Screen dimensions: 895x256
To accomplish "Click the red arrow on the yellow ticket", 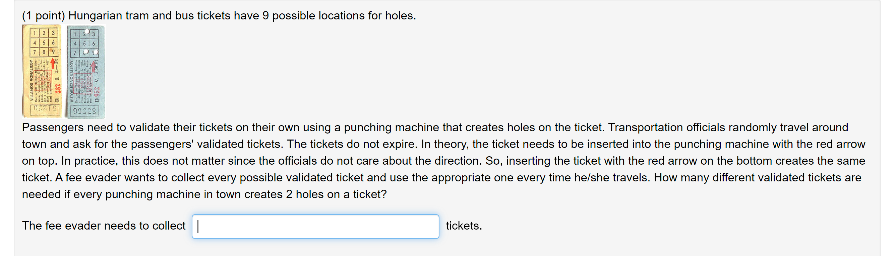I will tap(53, 64).
